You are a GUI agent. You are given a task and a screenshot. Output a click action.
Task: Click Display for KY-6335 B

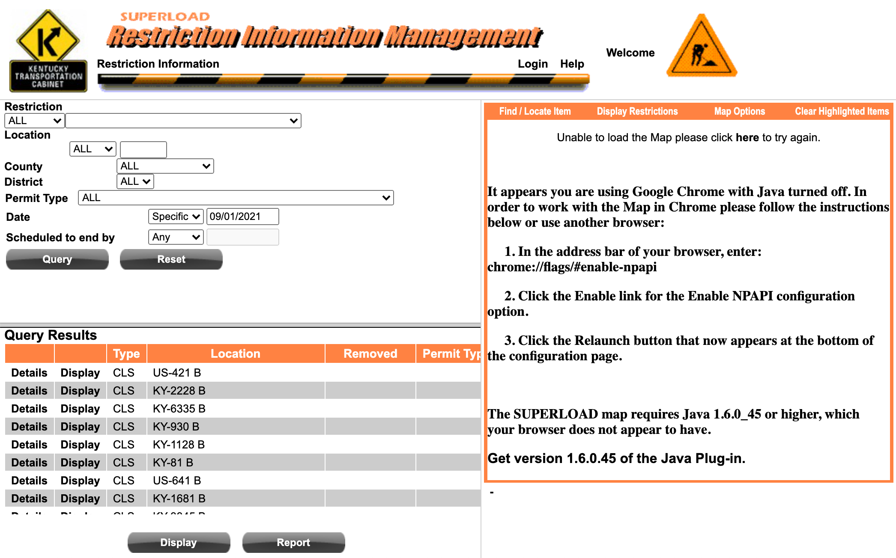click(80, 409)
